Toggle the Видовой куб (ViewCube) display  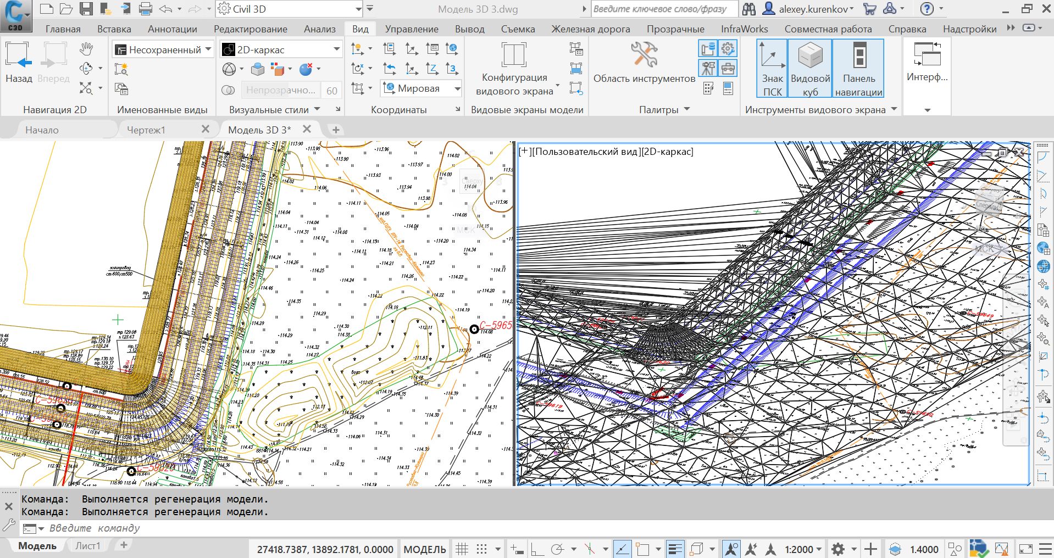810,68
